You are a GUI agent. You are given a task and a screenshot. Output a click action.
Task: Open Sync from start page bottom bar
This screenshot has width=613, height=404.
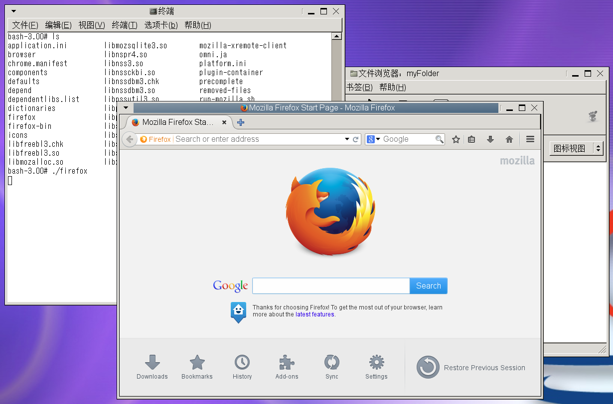(x=332, y=367)
